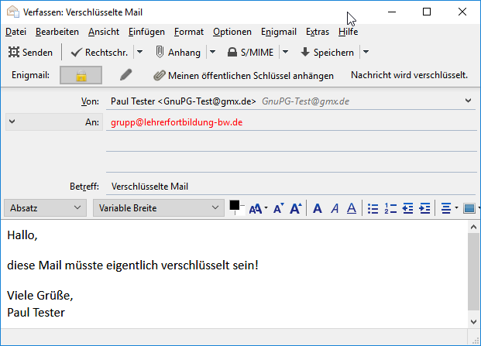The image size is (481, 346).
Task: Expand the Von sender address dropdown
Action: point(468,101)
